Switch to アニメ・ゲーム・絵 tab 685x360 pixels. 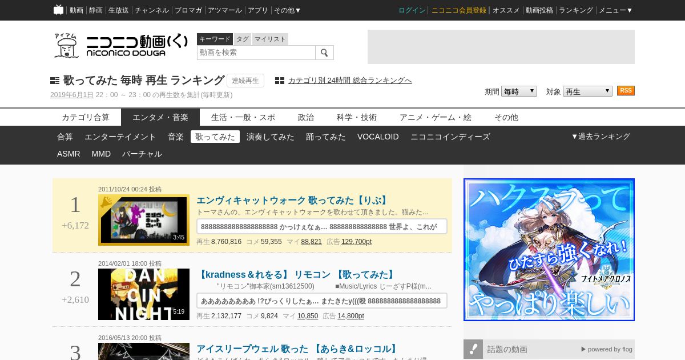point(436,117)
